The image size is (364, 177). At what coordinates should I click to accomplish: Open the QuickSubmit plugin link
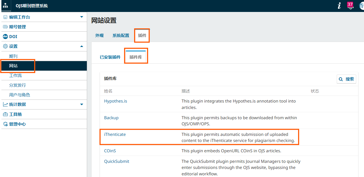tap(117, 161)
